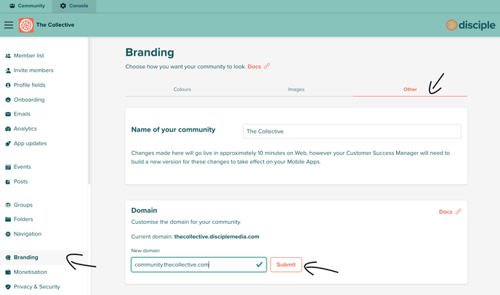Switch to the Colours tab

[182, 89]
